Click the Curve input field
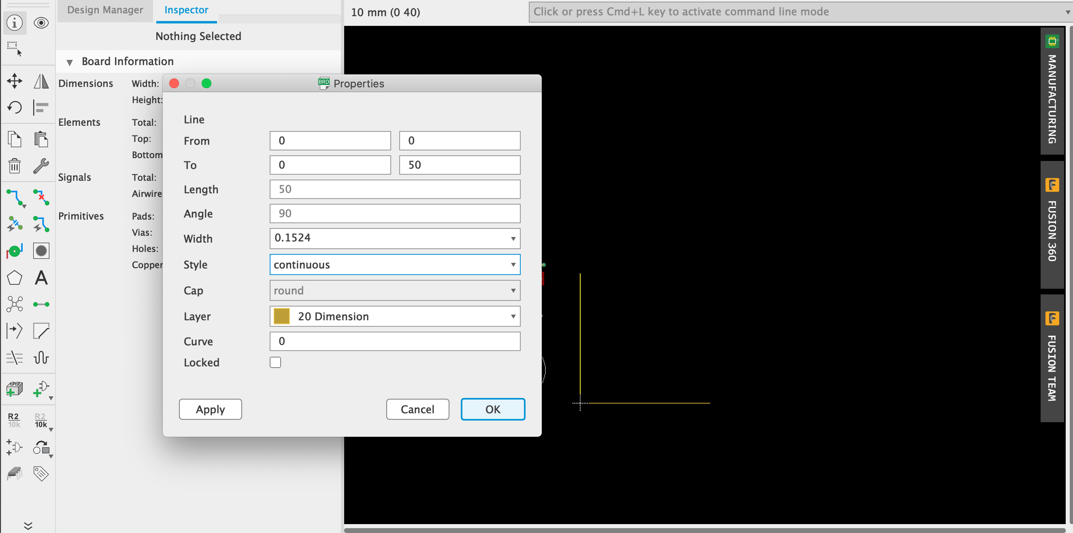This screenshot has height=533, width=1073. [x=394, y=341]
